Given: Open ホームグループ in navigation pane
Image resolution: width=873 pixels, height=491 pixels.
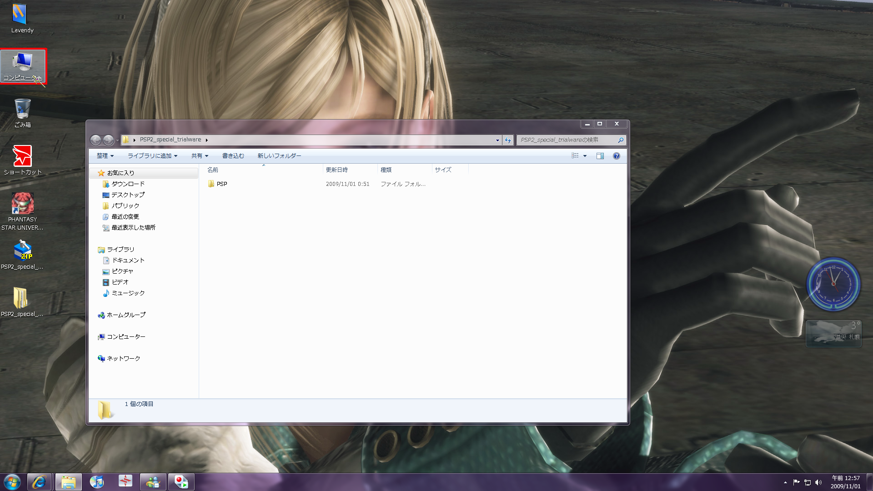Looking at the screenshot, I should pos(121,315).
